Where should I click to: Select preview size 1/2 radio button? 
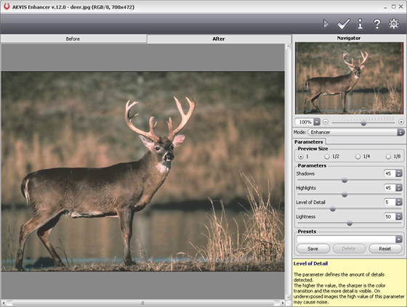(x=327, y=157)
